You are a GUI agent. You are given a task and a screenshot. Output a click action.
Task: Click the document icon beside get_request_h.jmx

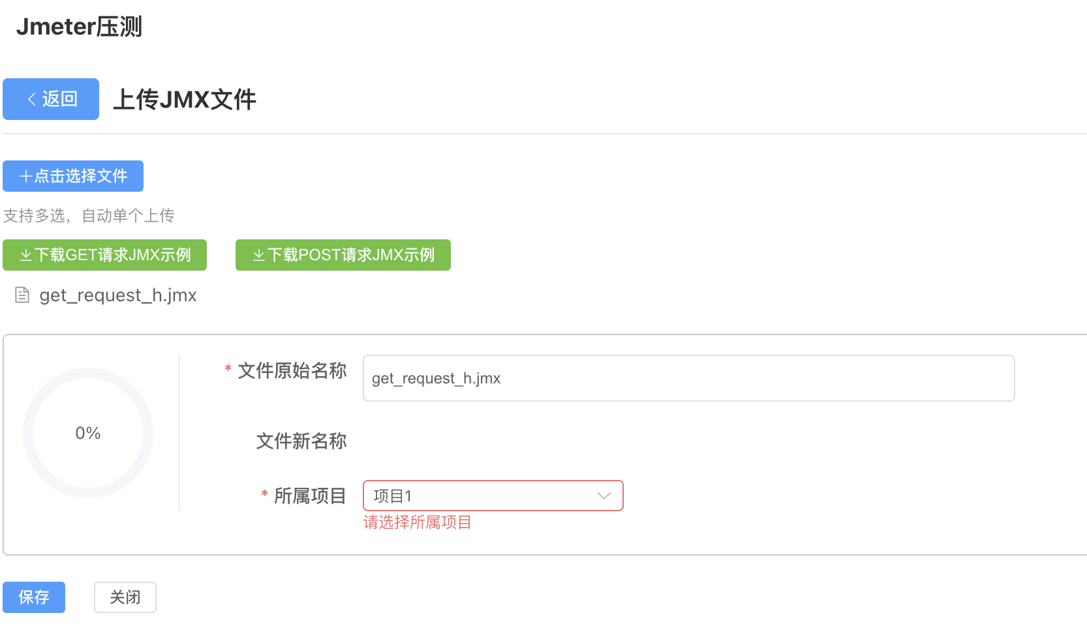(22, 295)
